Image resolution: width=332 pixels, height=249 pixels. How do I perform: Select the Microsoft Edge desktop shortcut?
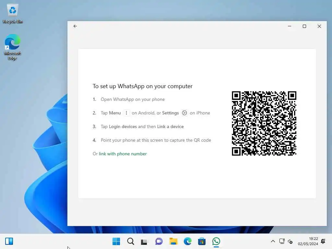13,47
